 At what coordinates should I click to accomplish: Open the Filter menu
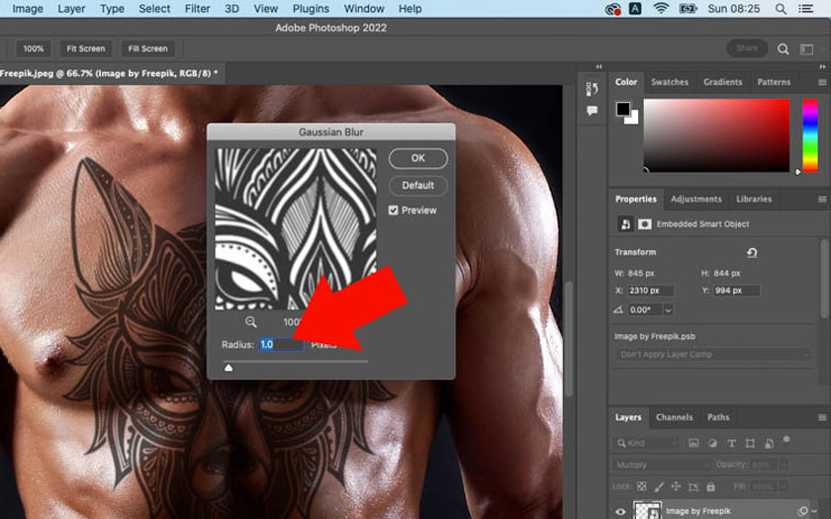click(197, 9)
